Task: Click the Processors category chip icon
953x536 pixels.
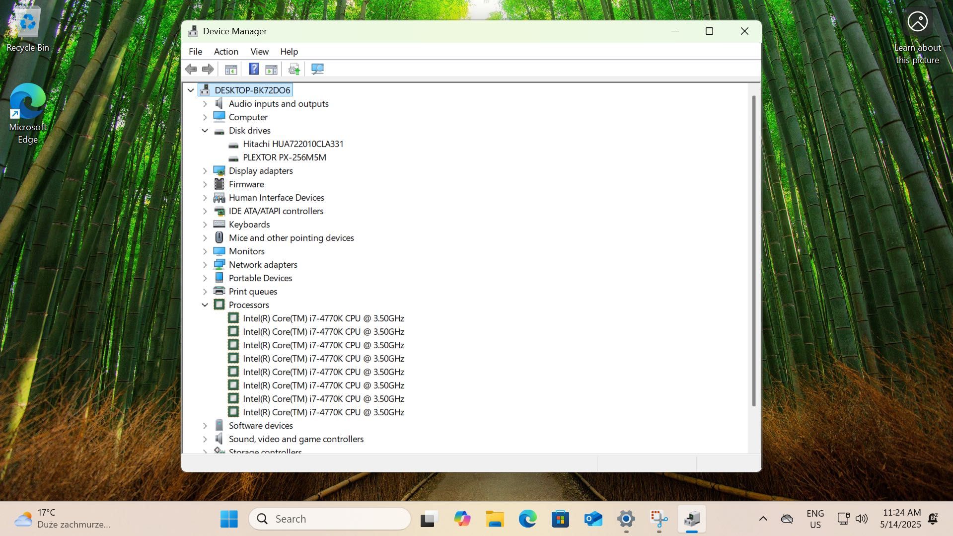Action: [x=219, y=305]
